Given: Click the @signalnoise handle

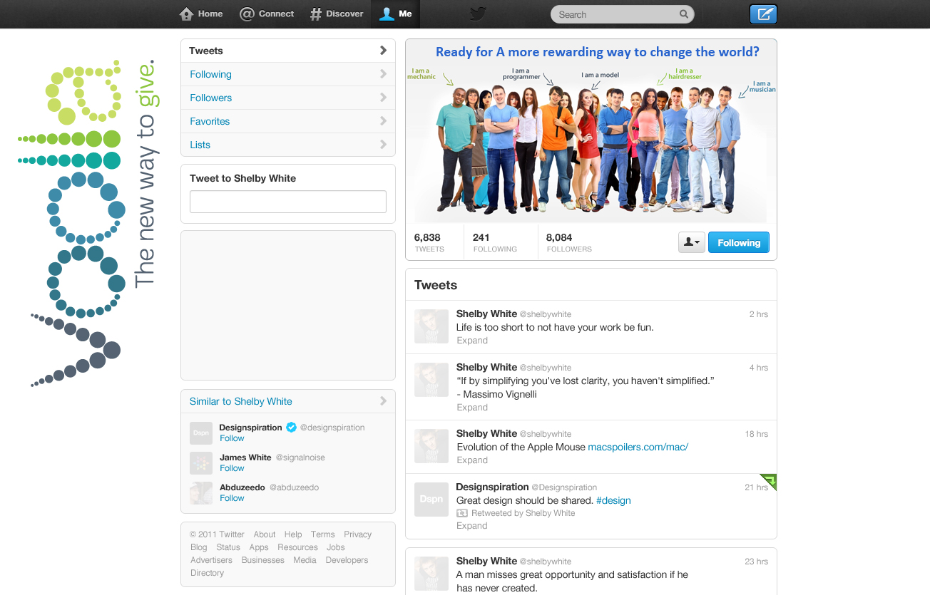Looking at the screenshot, I should [x=300, y=457].
